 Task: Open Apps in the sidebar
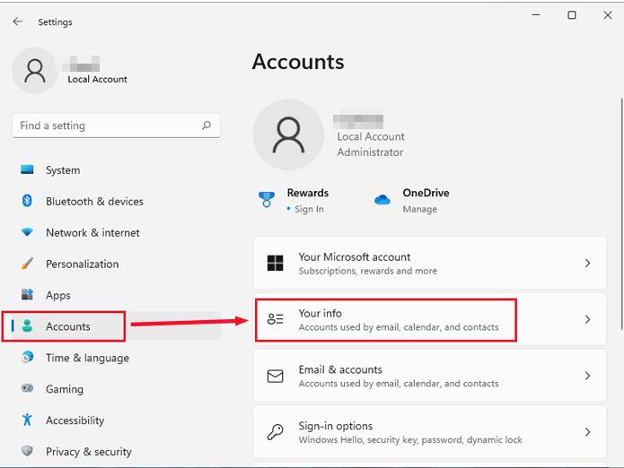[x=58, y=295]
